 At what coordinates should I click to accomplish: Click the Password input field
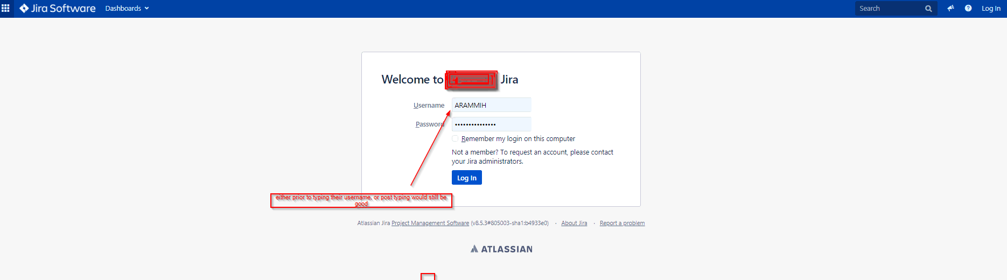pos(491,124)
